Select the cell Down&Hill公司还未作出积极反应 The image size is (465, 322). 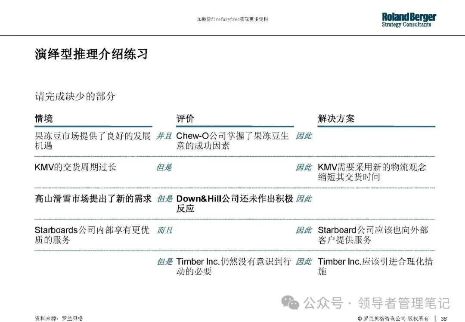tap(235, 203)
